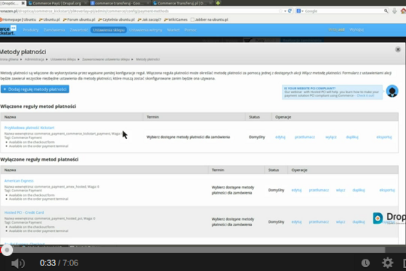
Task: Open the Ubuntu.pl bookmark
Action: pos(48,19)
